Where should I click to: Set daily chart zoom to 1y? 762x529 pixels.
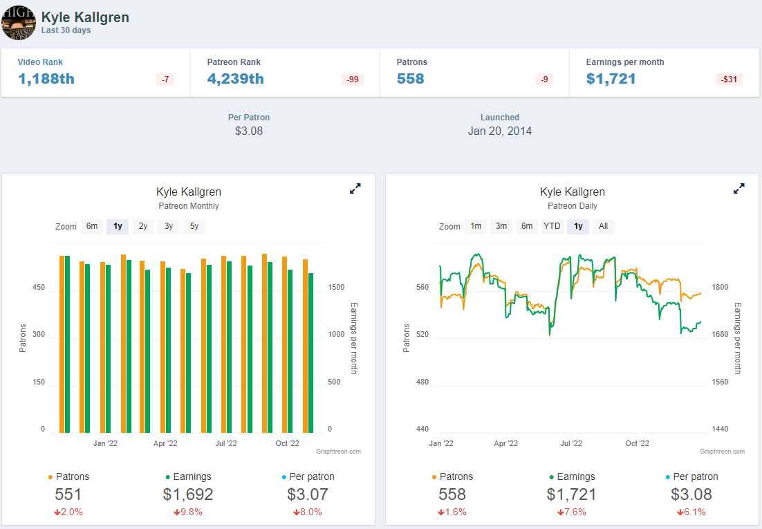[x=578, y=226]
